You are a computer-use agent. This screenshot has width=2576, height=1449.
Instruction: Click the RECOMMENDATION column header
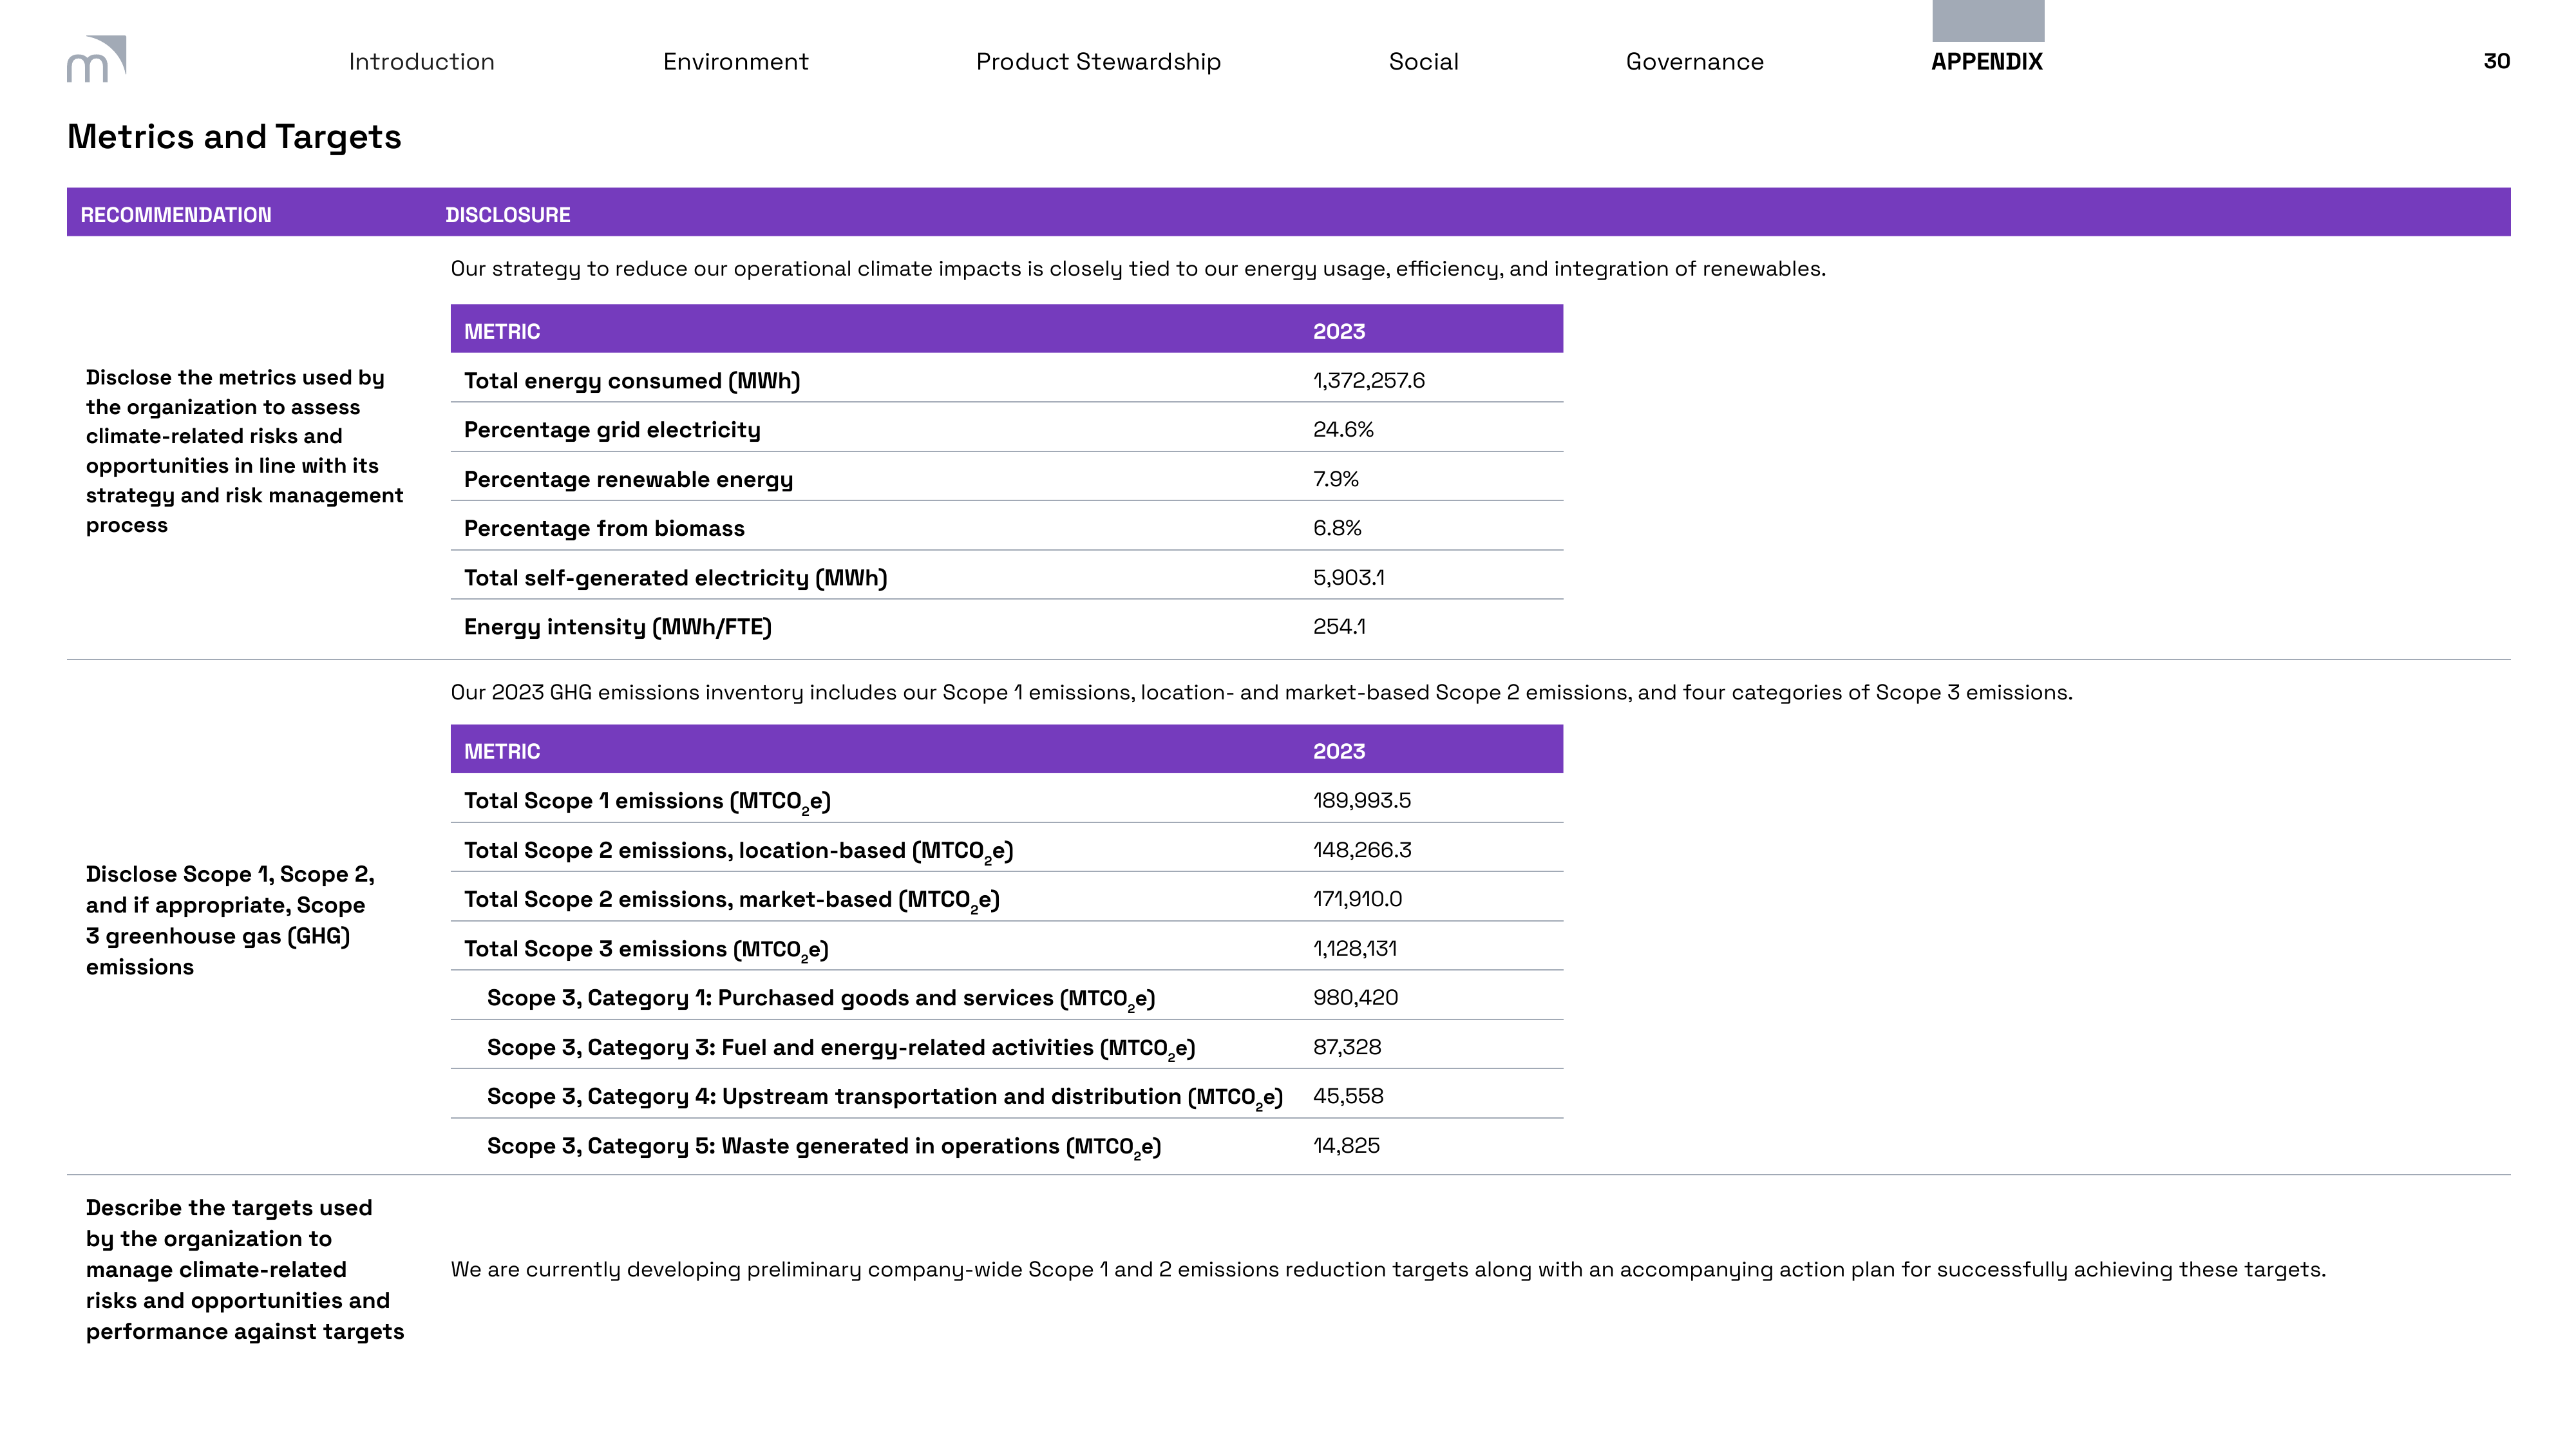(x=176, y=215)
